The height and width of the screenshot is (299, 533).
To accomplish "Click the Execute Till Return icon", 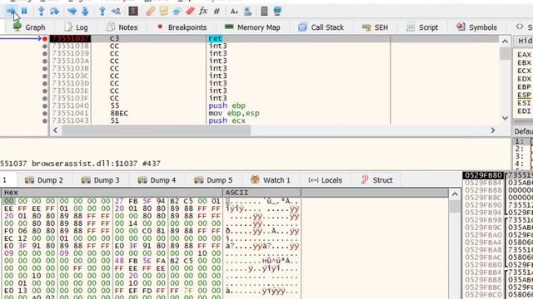I will [102, 11].
